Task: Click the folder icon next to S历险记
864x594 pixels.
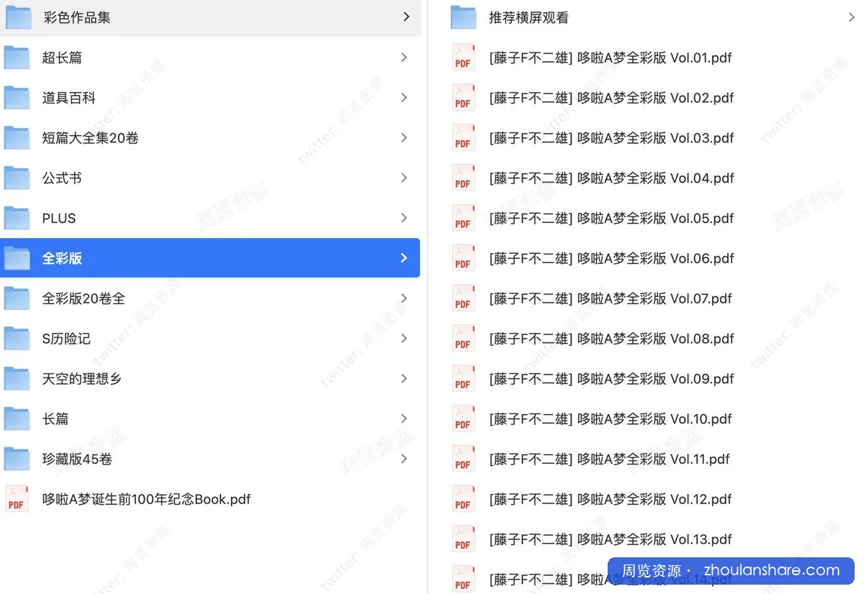Action: pyautogui.click(x=17, y=339)
